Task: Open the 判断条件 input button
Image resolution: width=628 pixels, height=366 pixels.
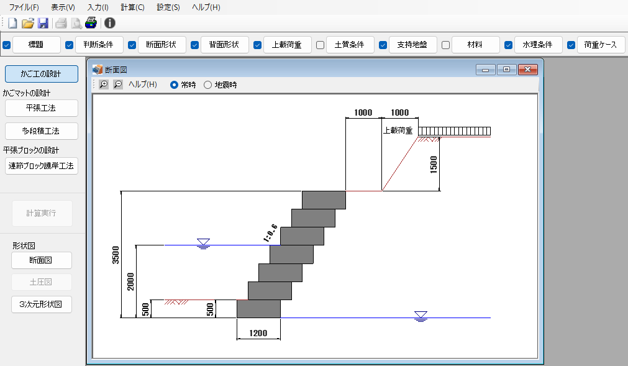Action: 99,45
